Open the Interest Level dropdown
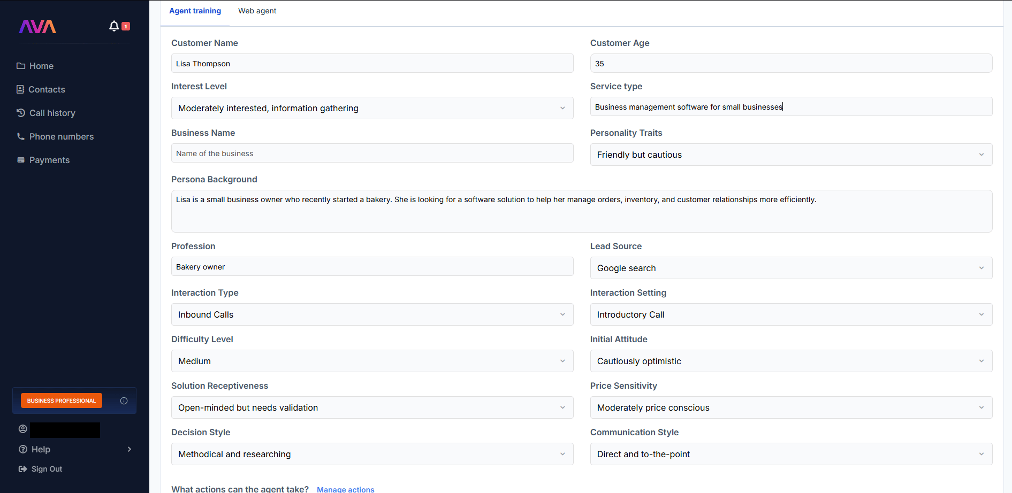1012x493 pixels. click(372, 108)
